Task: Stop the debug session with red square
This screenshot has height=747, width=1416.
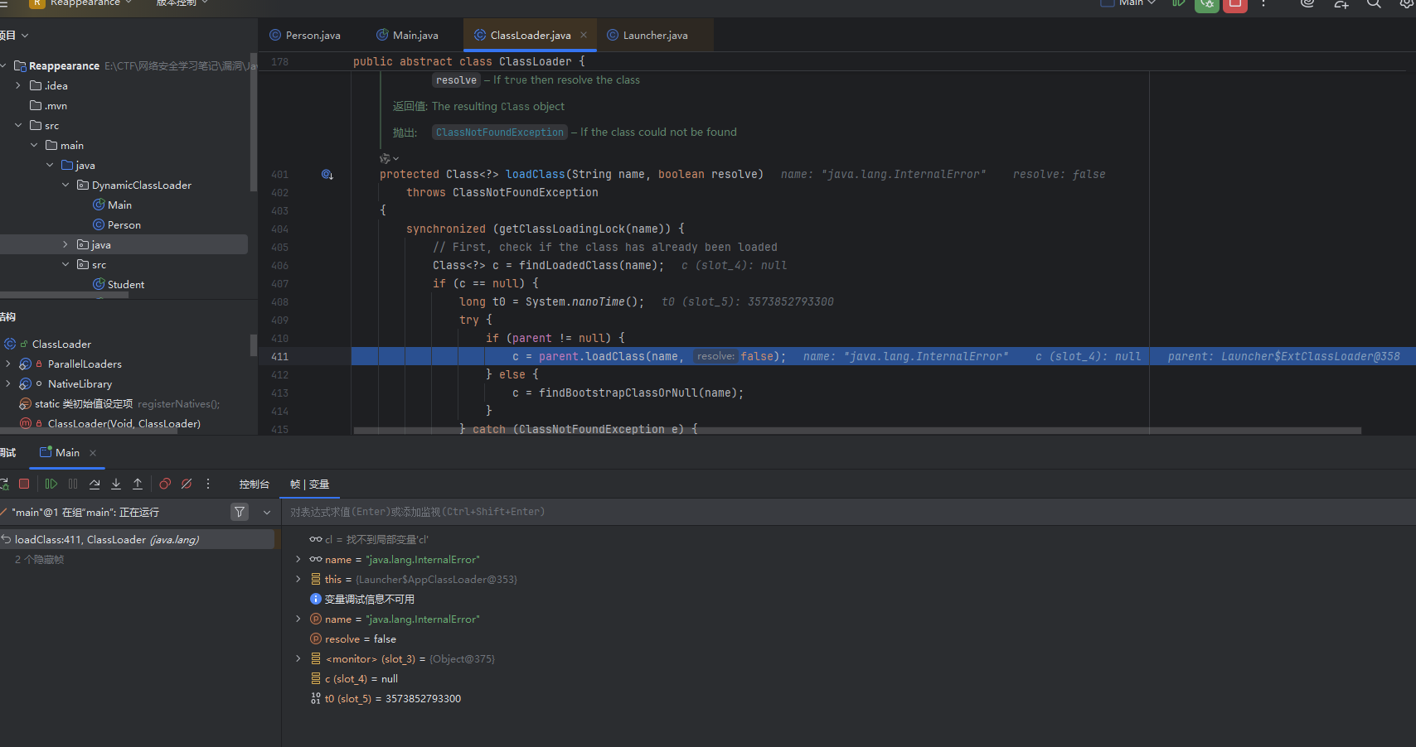Action: [24, 484]
